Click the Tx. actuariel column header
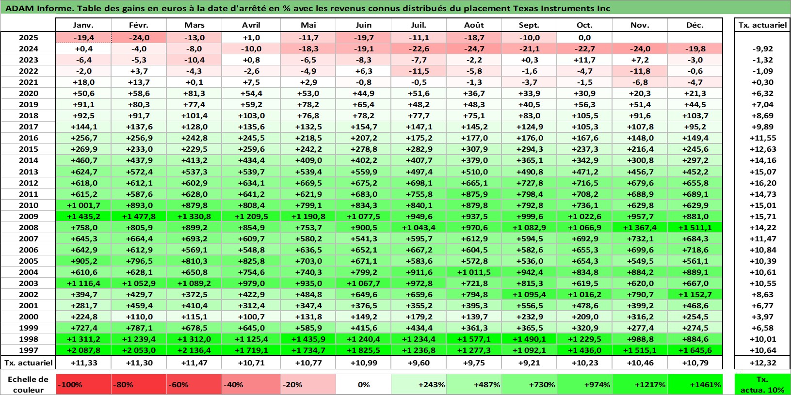This screenshot has height=395, width=791. 762,25
